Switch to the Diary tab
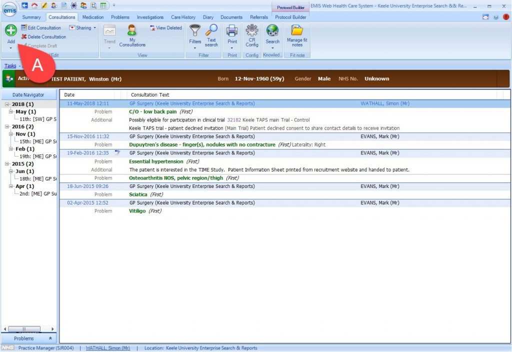 click(208, 17)
